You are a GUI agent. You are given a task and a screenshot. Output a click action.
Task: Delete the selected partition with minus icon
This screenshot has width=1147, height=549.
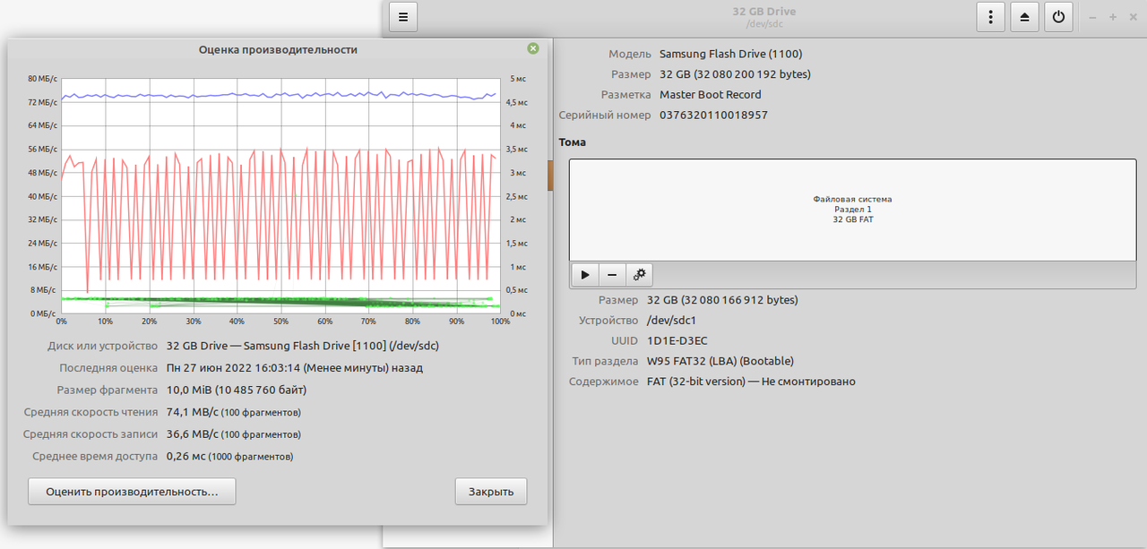(612, 274)
